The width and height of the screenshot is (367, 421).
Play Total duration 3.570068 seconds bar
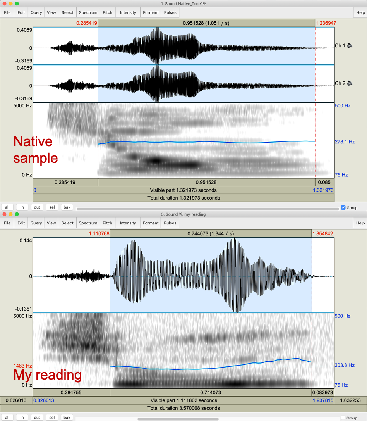click(183, 408)
